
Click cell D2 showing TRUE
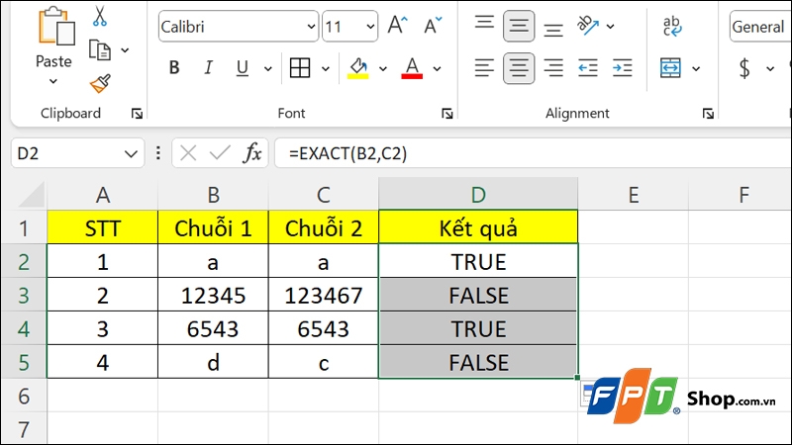point(478,262)
